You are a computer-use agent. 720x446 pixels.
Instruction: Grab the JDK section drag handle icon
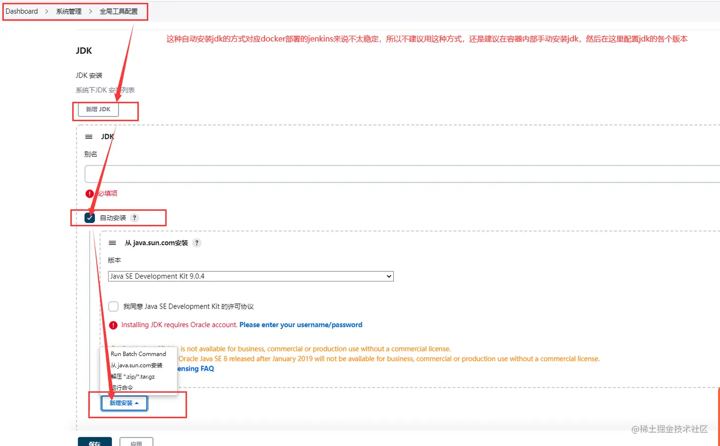pos(89,137)
